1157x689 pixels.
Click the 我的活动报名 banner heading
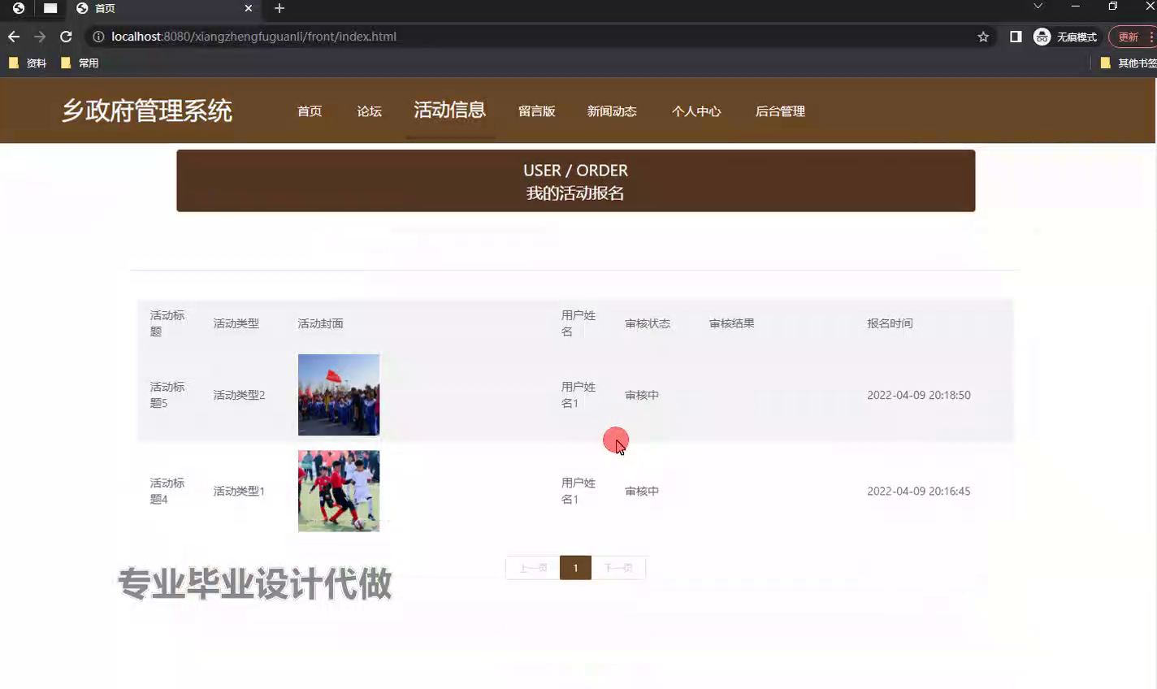pos(575,193)
